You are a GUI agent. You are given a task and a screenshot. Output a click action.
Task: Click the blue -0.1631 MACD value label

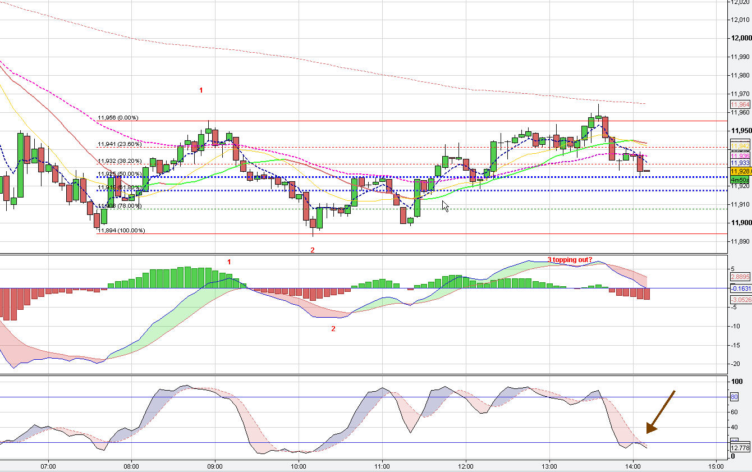point(740,288)
